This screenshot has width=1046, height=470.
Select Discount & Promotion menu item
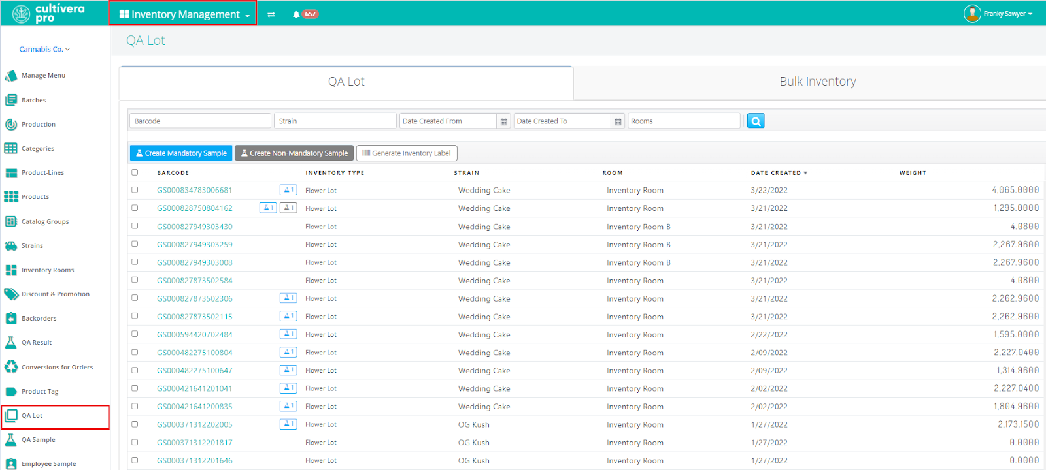[x=56, y=294]
